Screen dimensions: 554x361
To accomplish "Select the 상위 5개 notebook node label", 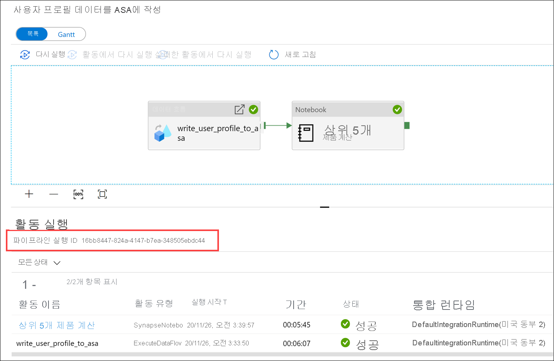I will [348, 130].
